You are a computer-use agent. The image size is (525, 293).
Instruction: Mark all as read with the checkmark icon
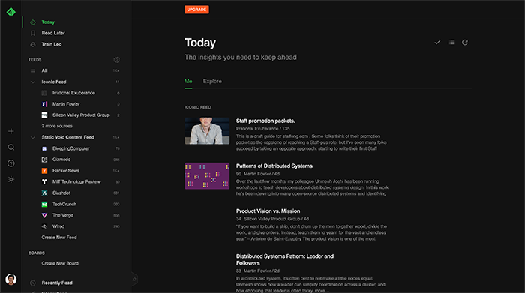437,42
